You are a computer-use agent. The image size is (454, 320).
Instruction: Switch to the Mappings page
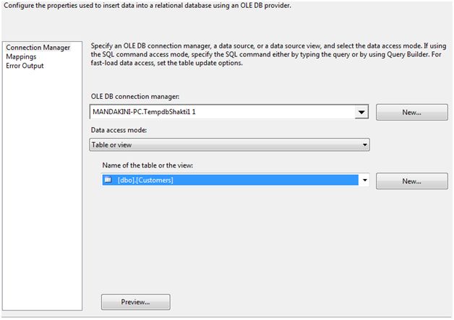20,56
